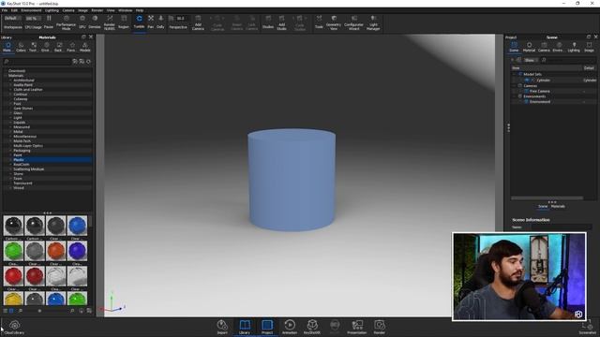Viewport: 600px width, 337px height.
Task: Expand the Paint materials folder
Action: (10, 155)
